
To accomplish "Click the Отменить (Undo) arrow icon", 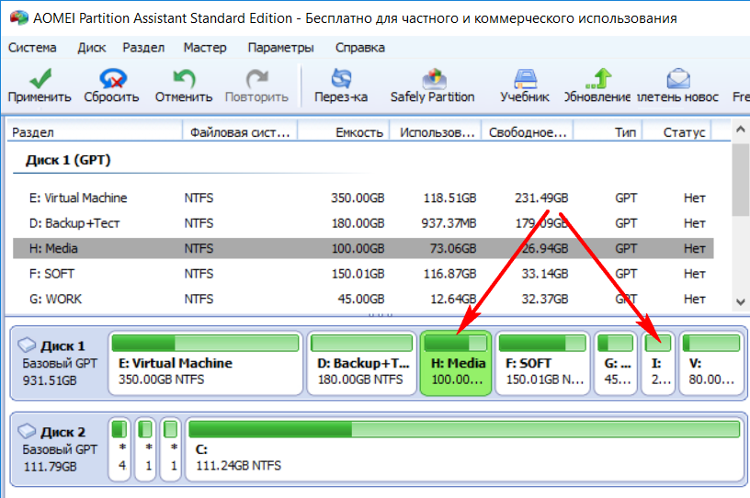I will [x=183, y=79].
